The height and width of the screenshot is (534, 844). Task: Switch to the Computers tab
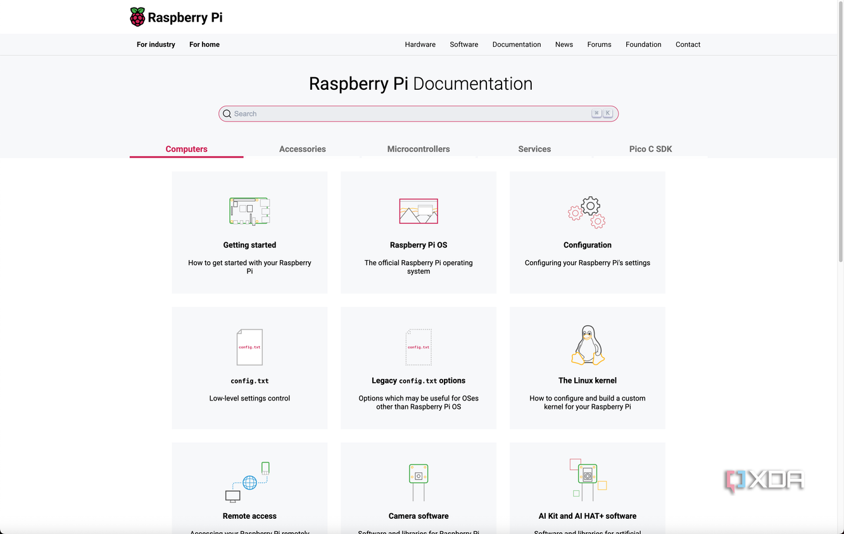[186, 149]
